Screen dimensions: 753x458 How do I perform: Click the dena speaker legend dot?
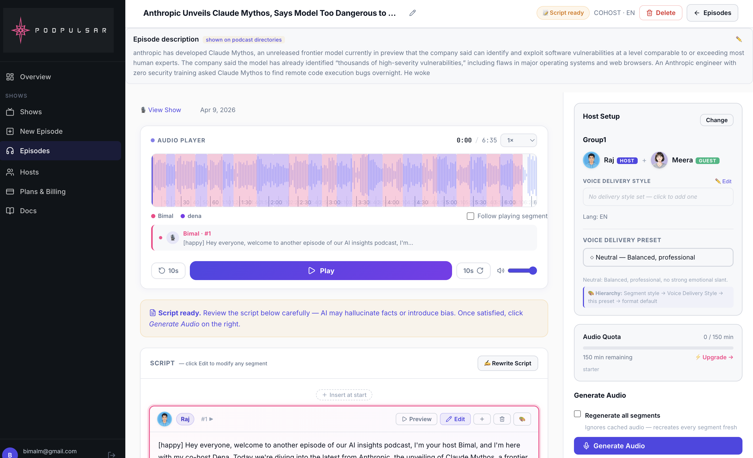click(183, 216)
